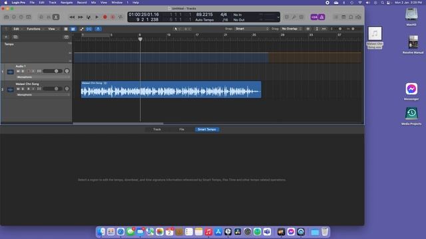Open the Navigate menu in menu bar
Image resolution: width=426 pixels, height=239 pixels.
[67, 3]
